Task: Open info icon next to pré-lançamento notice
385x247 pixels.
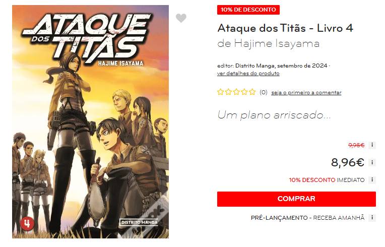Action: point(372,218)
